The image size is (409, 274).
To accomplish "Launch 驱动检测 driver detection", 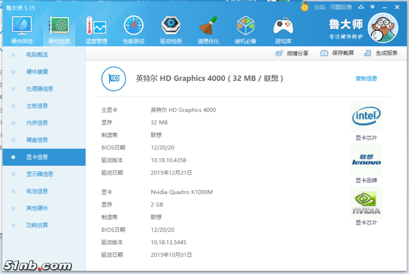I will pos(171,30).
